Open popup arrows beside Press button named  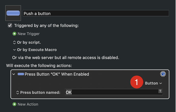coord(18,92)
